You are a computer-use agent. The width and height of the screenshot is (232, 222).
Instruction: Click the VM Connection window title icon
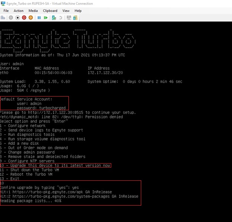point(3,3)
